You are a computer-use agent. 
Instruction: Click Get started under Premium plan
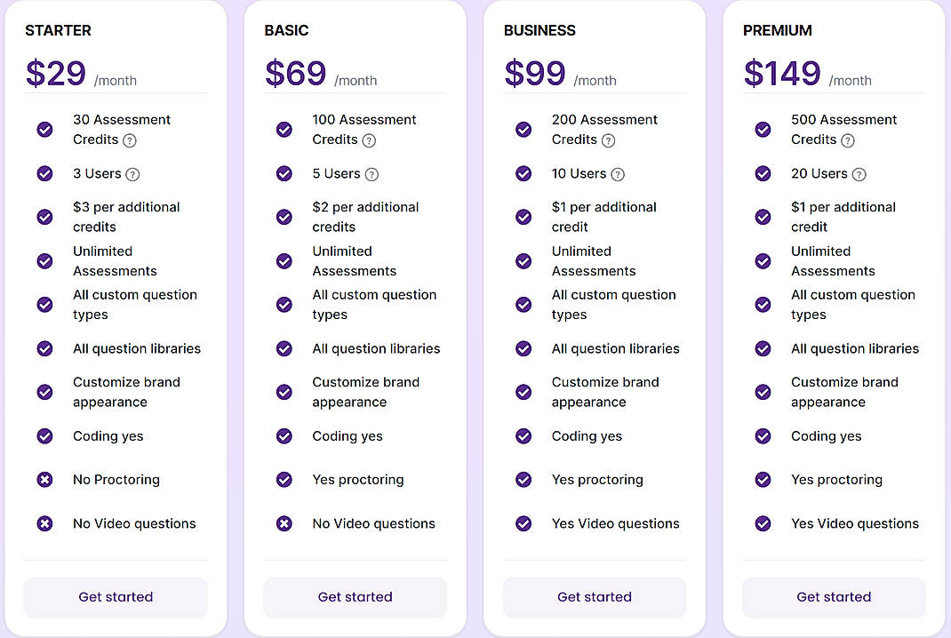coord(834,597)
